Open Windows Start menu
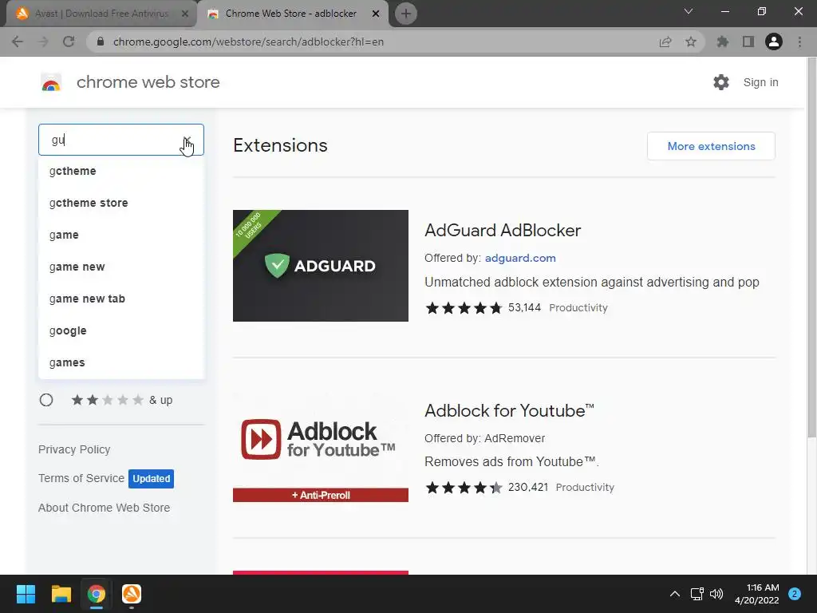817x613 pixels. pyautogui.click(x=26, y=594)
